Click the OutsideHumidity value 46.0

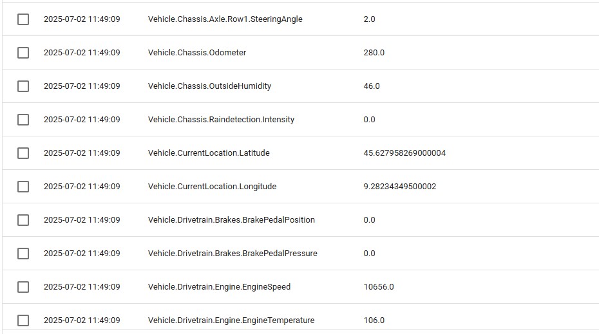(x=372, y=86)
